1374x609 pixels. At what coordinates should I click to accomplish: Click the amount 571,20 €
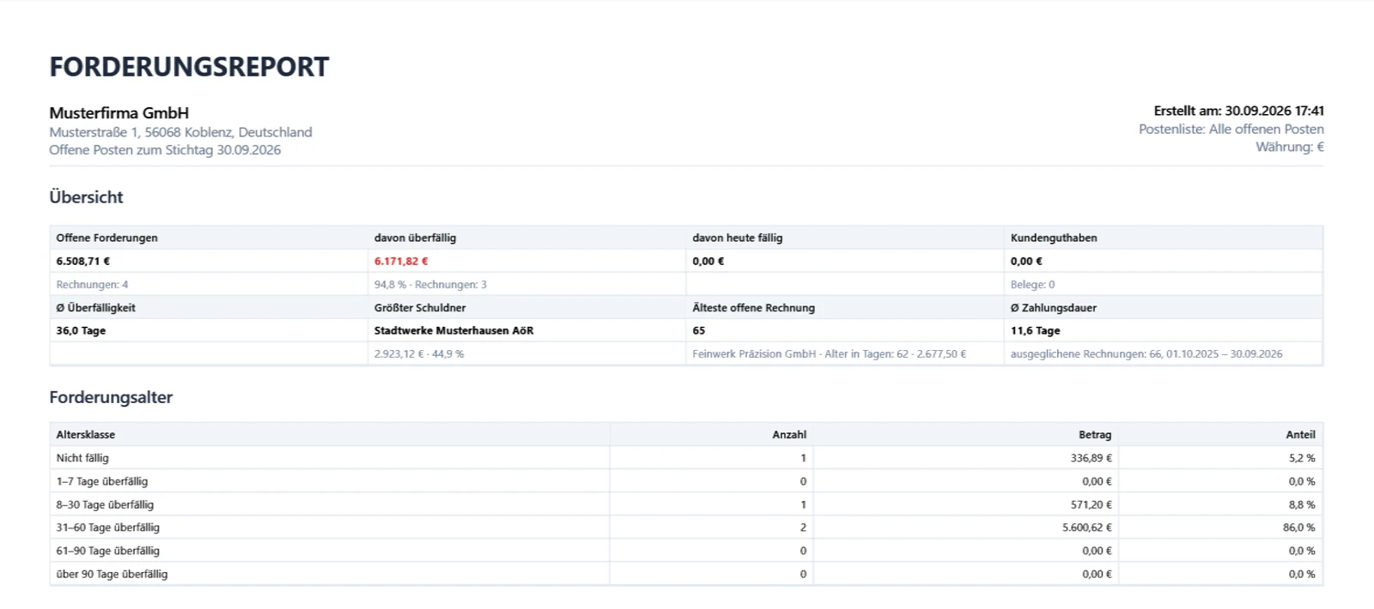click(x=1091, y=504)
